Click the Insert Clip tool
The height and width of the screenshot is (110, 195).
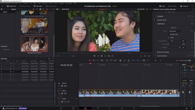click(x=107, y=61)
